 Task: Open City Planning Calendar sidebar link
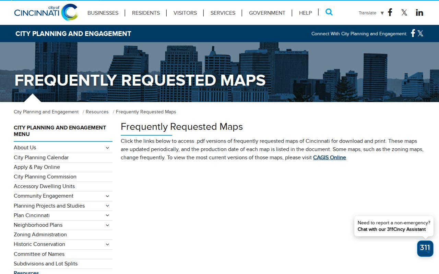point(41,158)
